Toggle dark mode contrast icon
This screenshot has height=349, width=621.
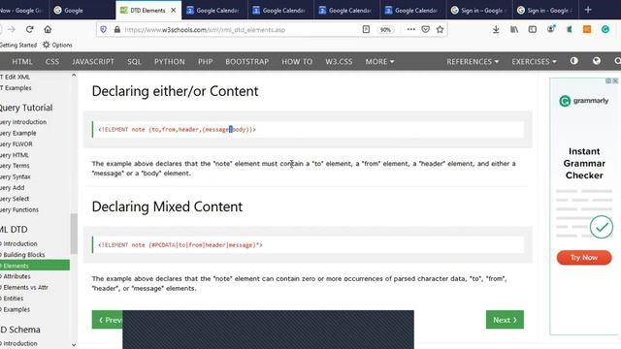[x=573, y=61]
